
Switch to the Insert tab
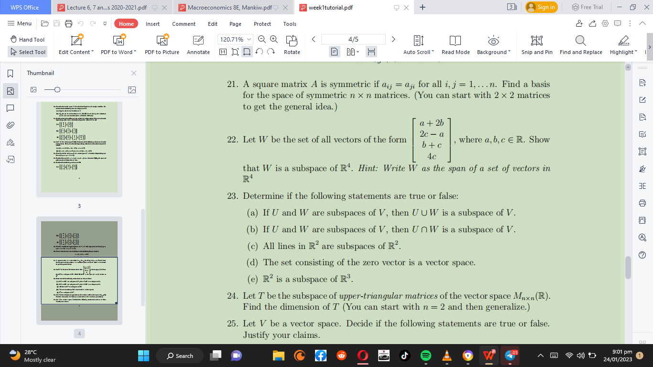pyautogui.click(x=152, y=23)
